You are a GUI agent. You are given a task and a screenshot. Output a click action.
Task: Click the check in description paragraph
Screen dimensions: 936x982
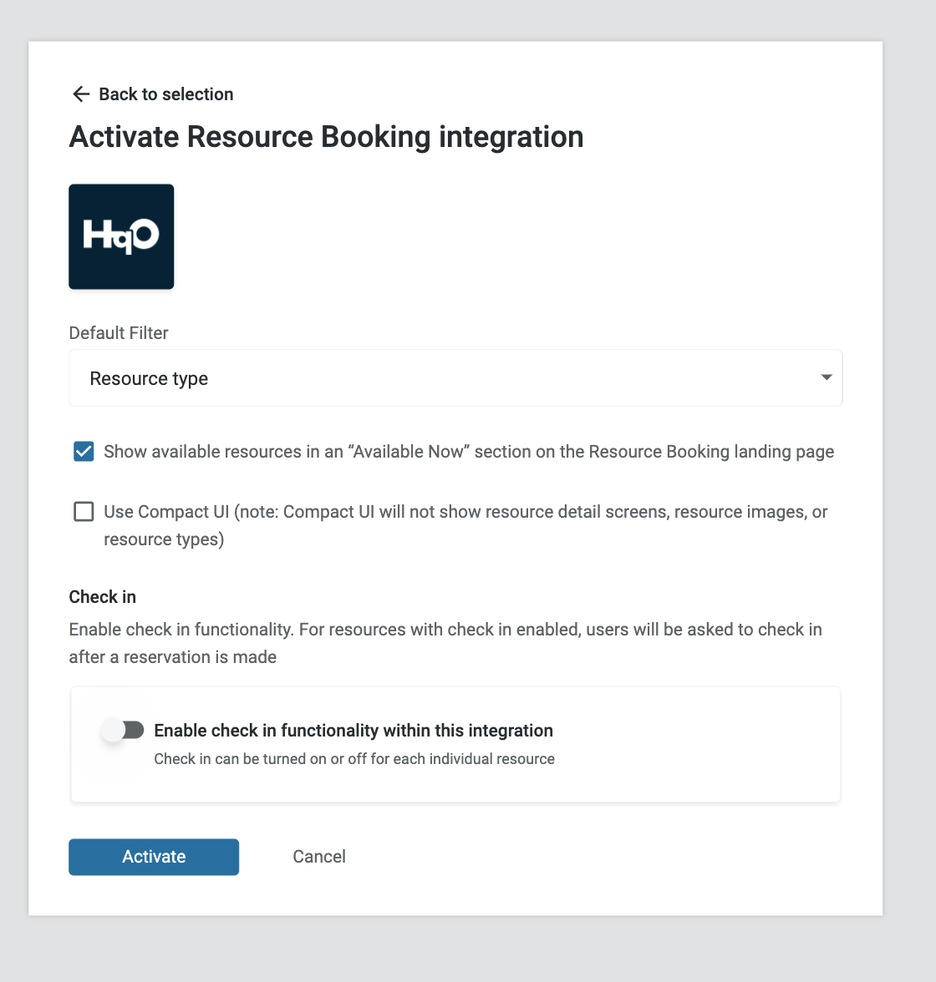pos(445,643)
